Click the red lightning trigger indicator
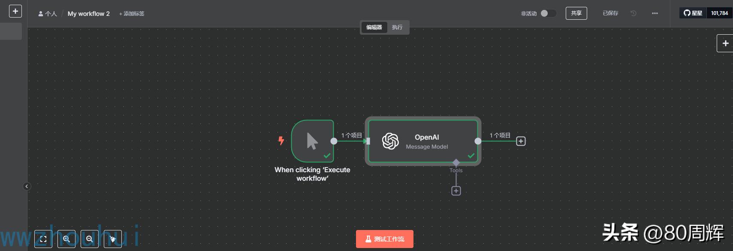Screen dimensions: 733x251 pos(281,140)
